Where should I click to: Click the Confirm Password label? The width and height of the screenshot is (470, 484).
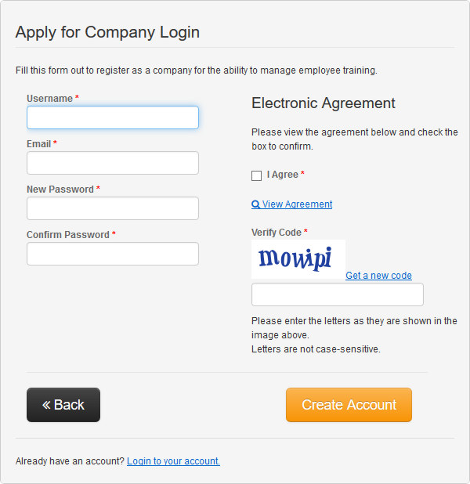tap(67, 235)
